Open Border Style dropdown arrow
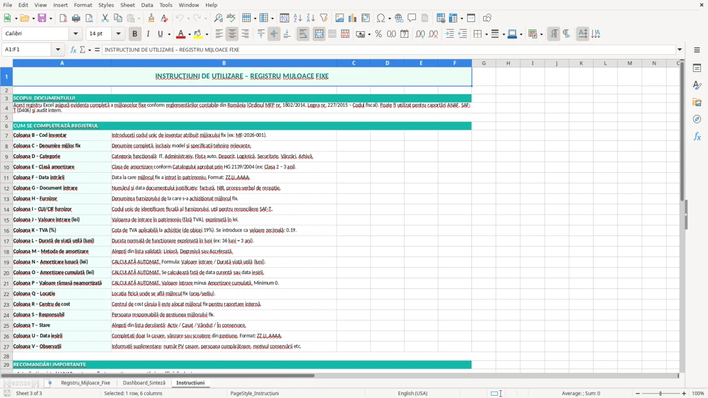The image size is (708, 398). pos(503,34)
